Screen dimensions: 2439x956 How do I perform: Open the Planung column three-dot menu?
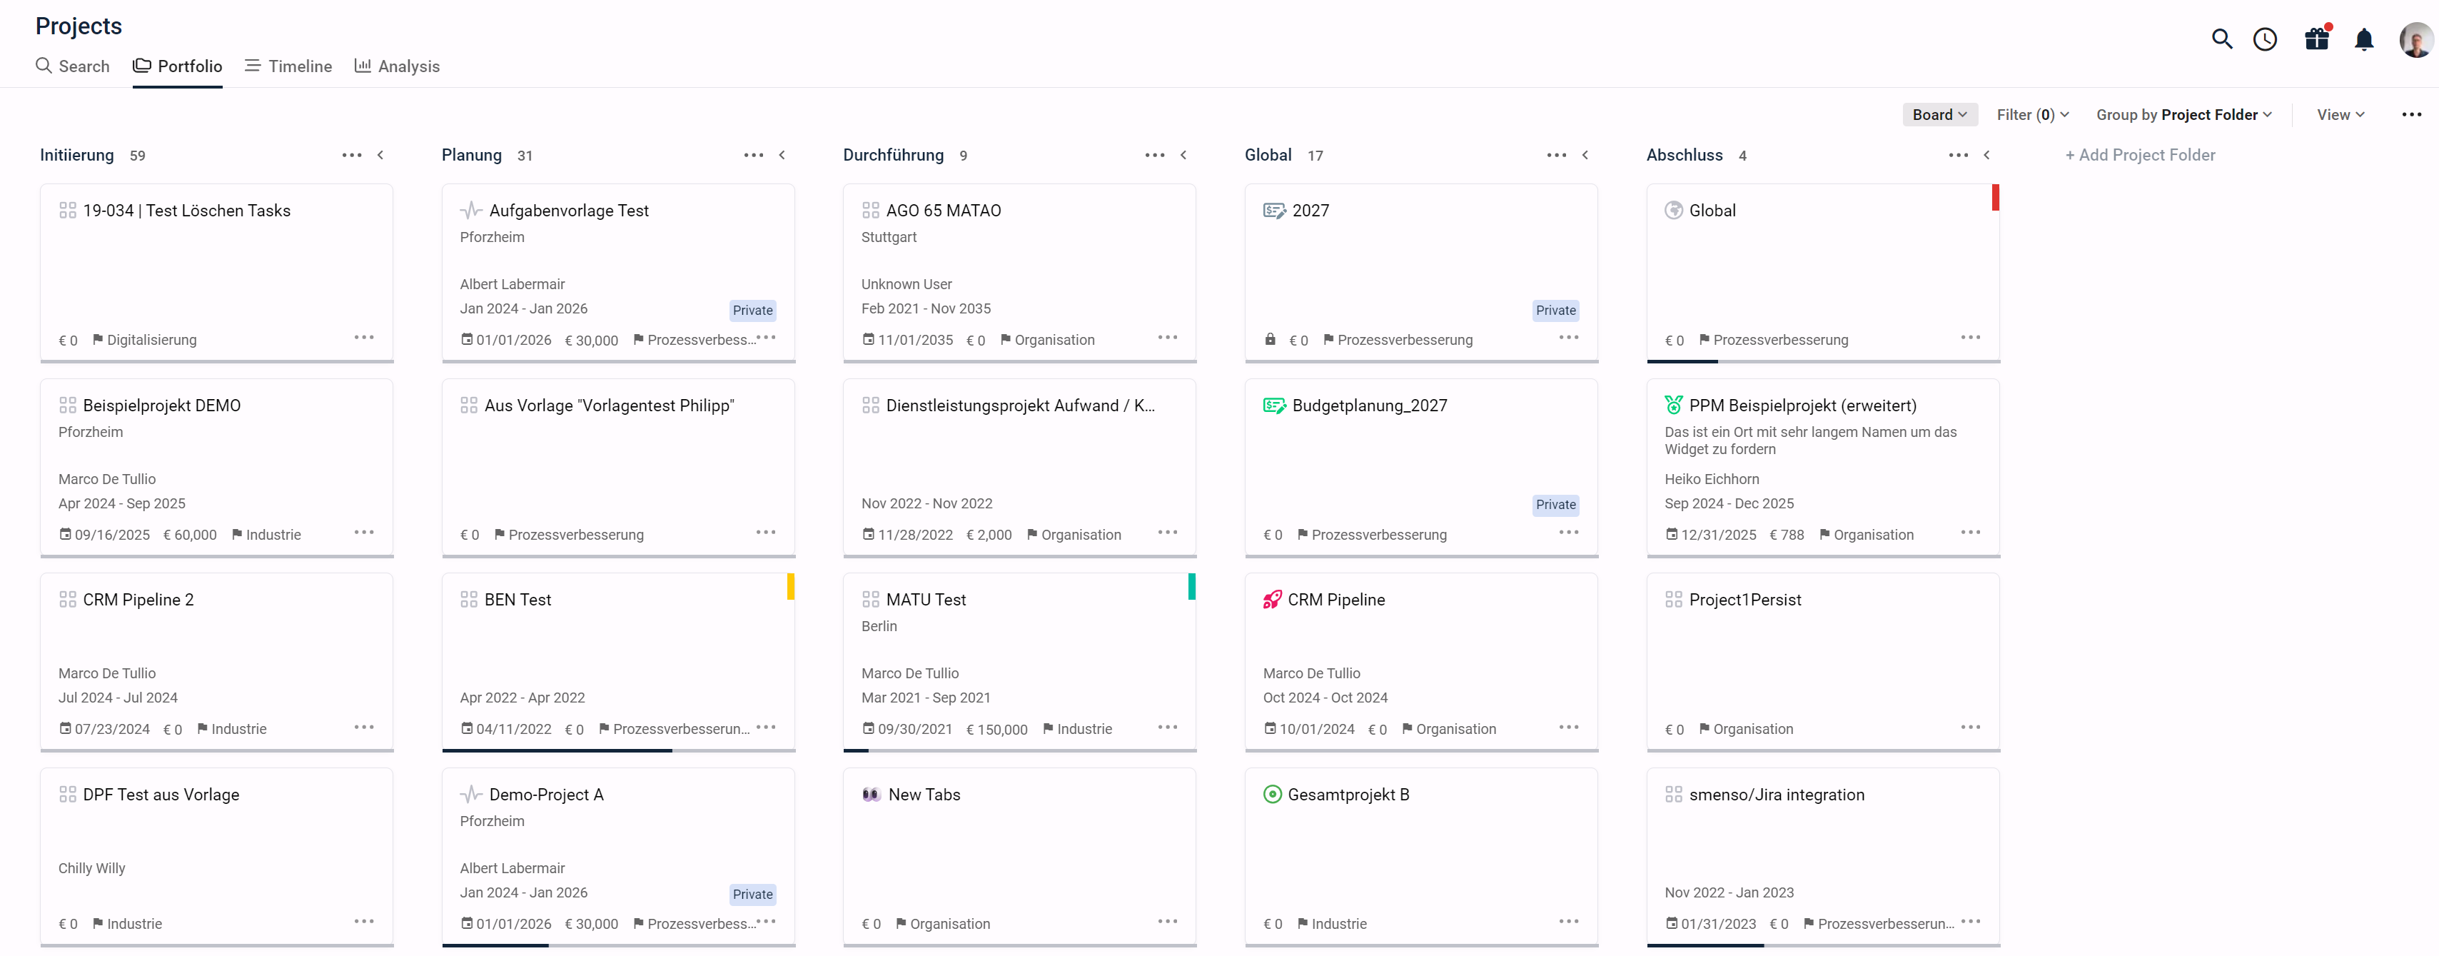pyautogui.click(x=754, y=154)
